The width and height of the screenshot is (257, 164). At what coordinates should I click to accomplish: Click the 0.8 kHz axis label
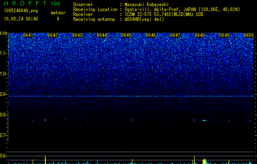pos(4,115)
